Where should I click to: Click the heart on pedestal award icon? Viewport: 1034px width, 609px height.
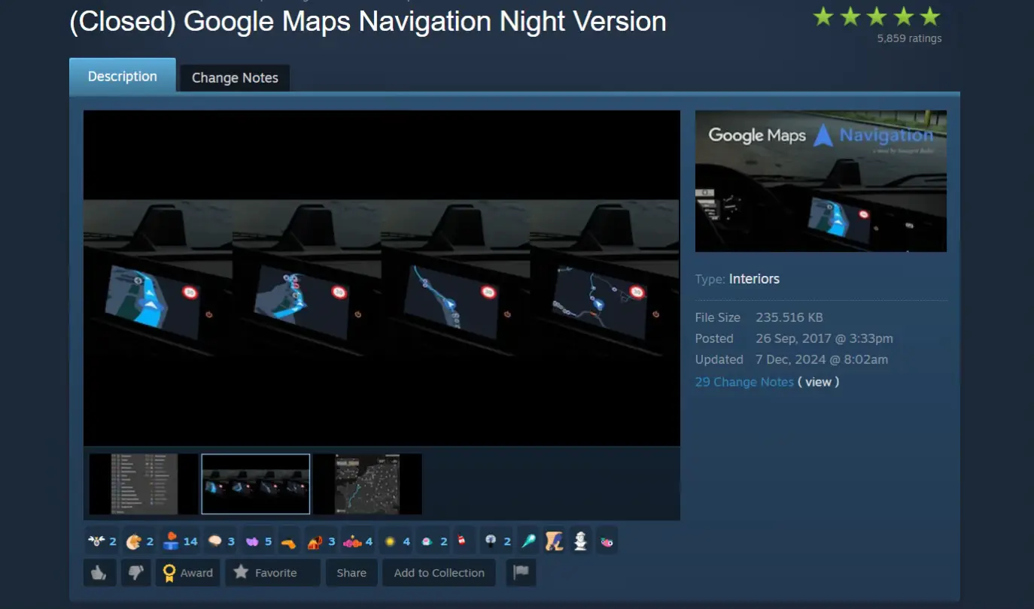[170, 541]
